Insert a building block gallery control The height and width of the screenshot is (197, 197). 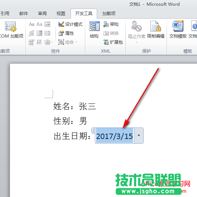(32, 33)
